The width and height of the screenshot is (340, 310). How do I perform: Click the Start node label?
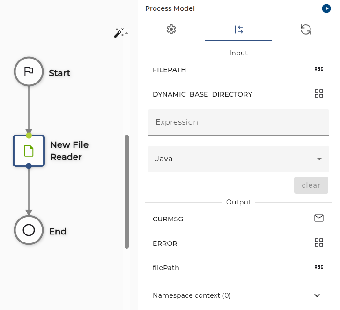[x=59, y=73]
